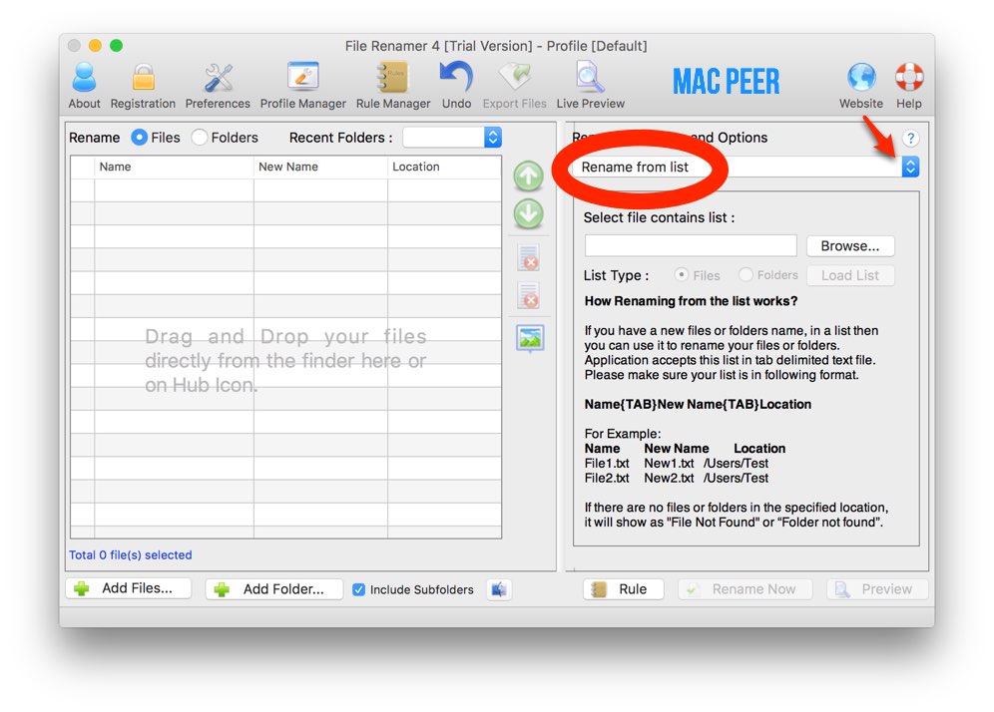Click the Browse... button
The image size is (994, 712).
coord(850,245)
